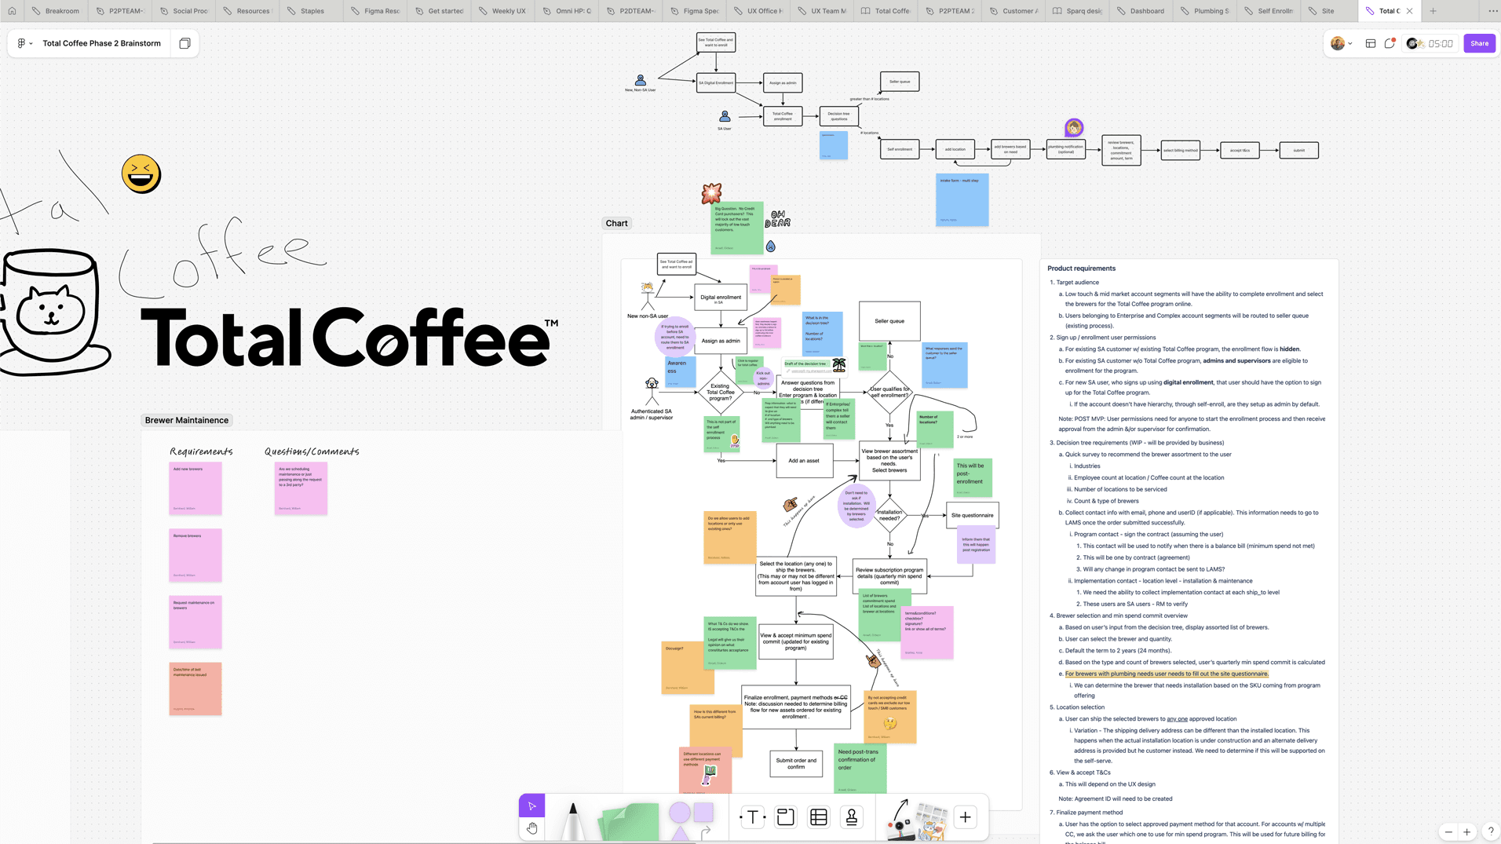This screenshot has width=1501, height=844.
Task: Click the laughing emoji sticker
Action: point(141,174)
